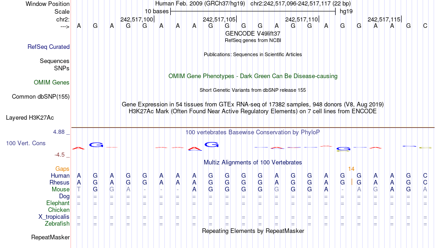Select the Zebrafish species label
Screen dimensions: 435x248
tap(57, 224)
